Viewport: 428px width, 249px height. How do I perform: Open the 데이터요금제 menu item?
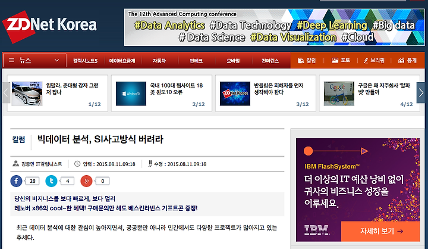(122, 61)
